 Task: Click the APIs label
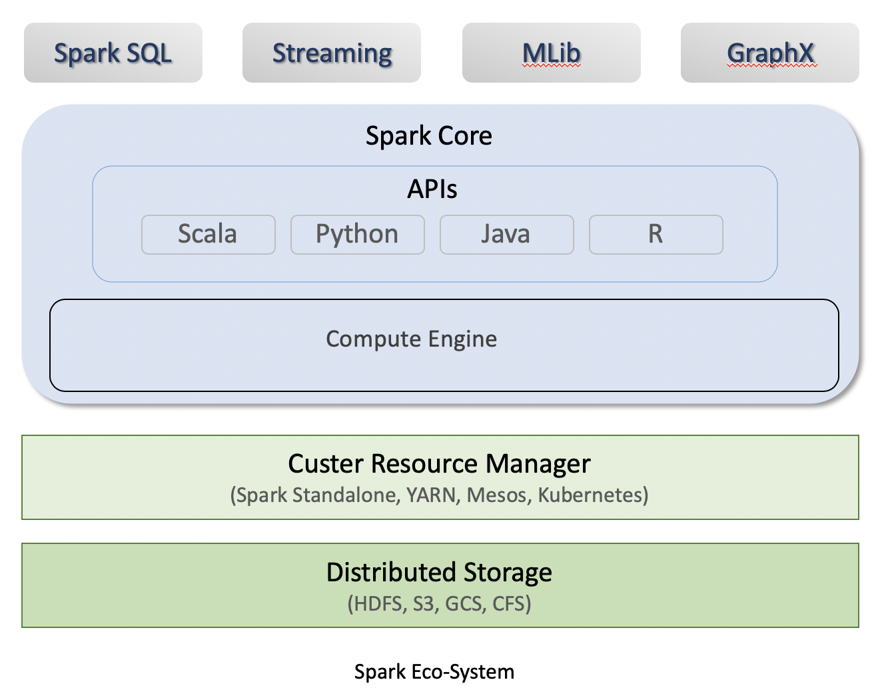point(432,189)
